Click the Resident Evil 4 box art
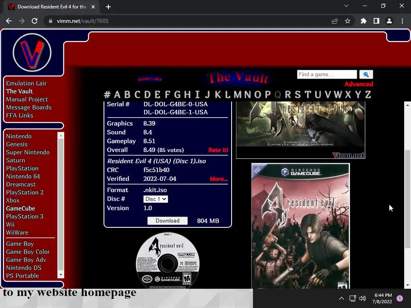411x308 pixels. 300,226
